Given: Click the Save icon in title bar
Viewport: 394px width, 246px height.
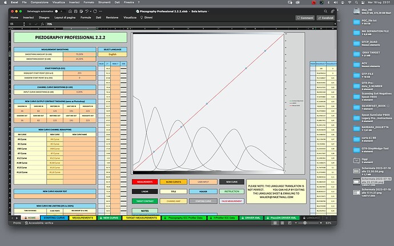Looking at the screenshot, I should click(x=75, y=11).
